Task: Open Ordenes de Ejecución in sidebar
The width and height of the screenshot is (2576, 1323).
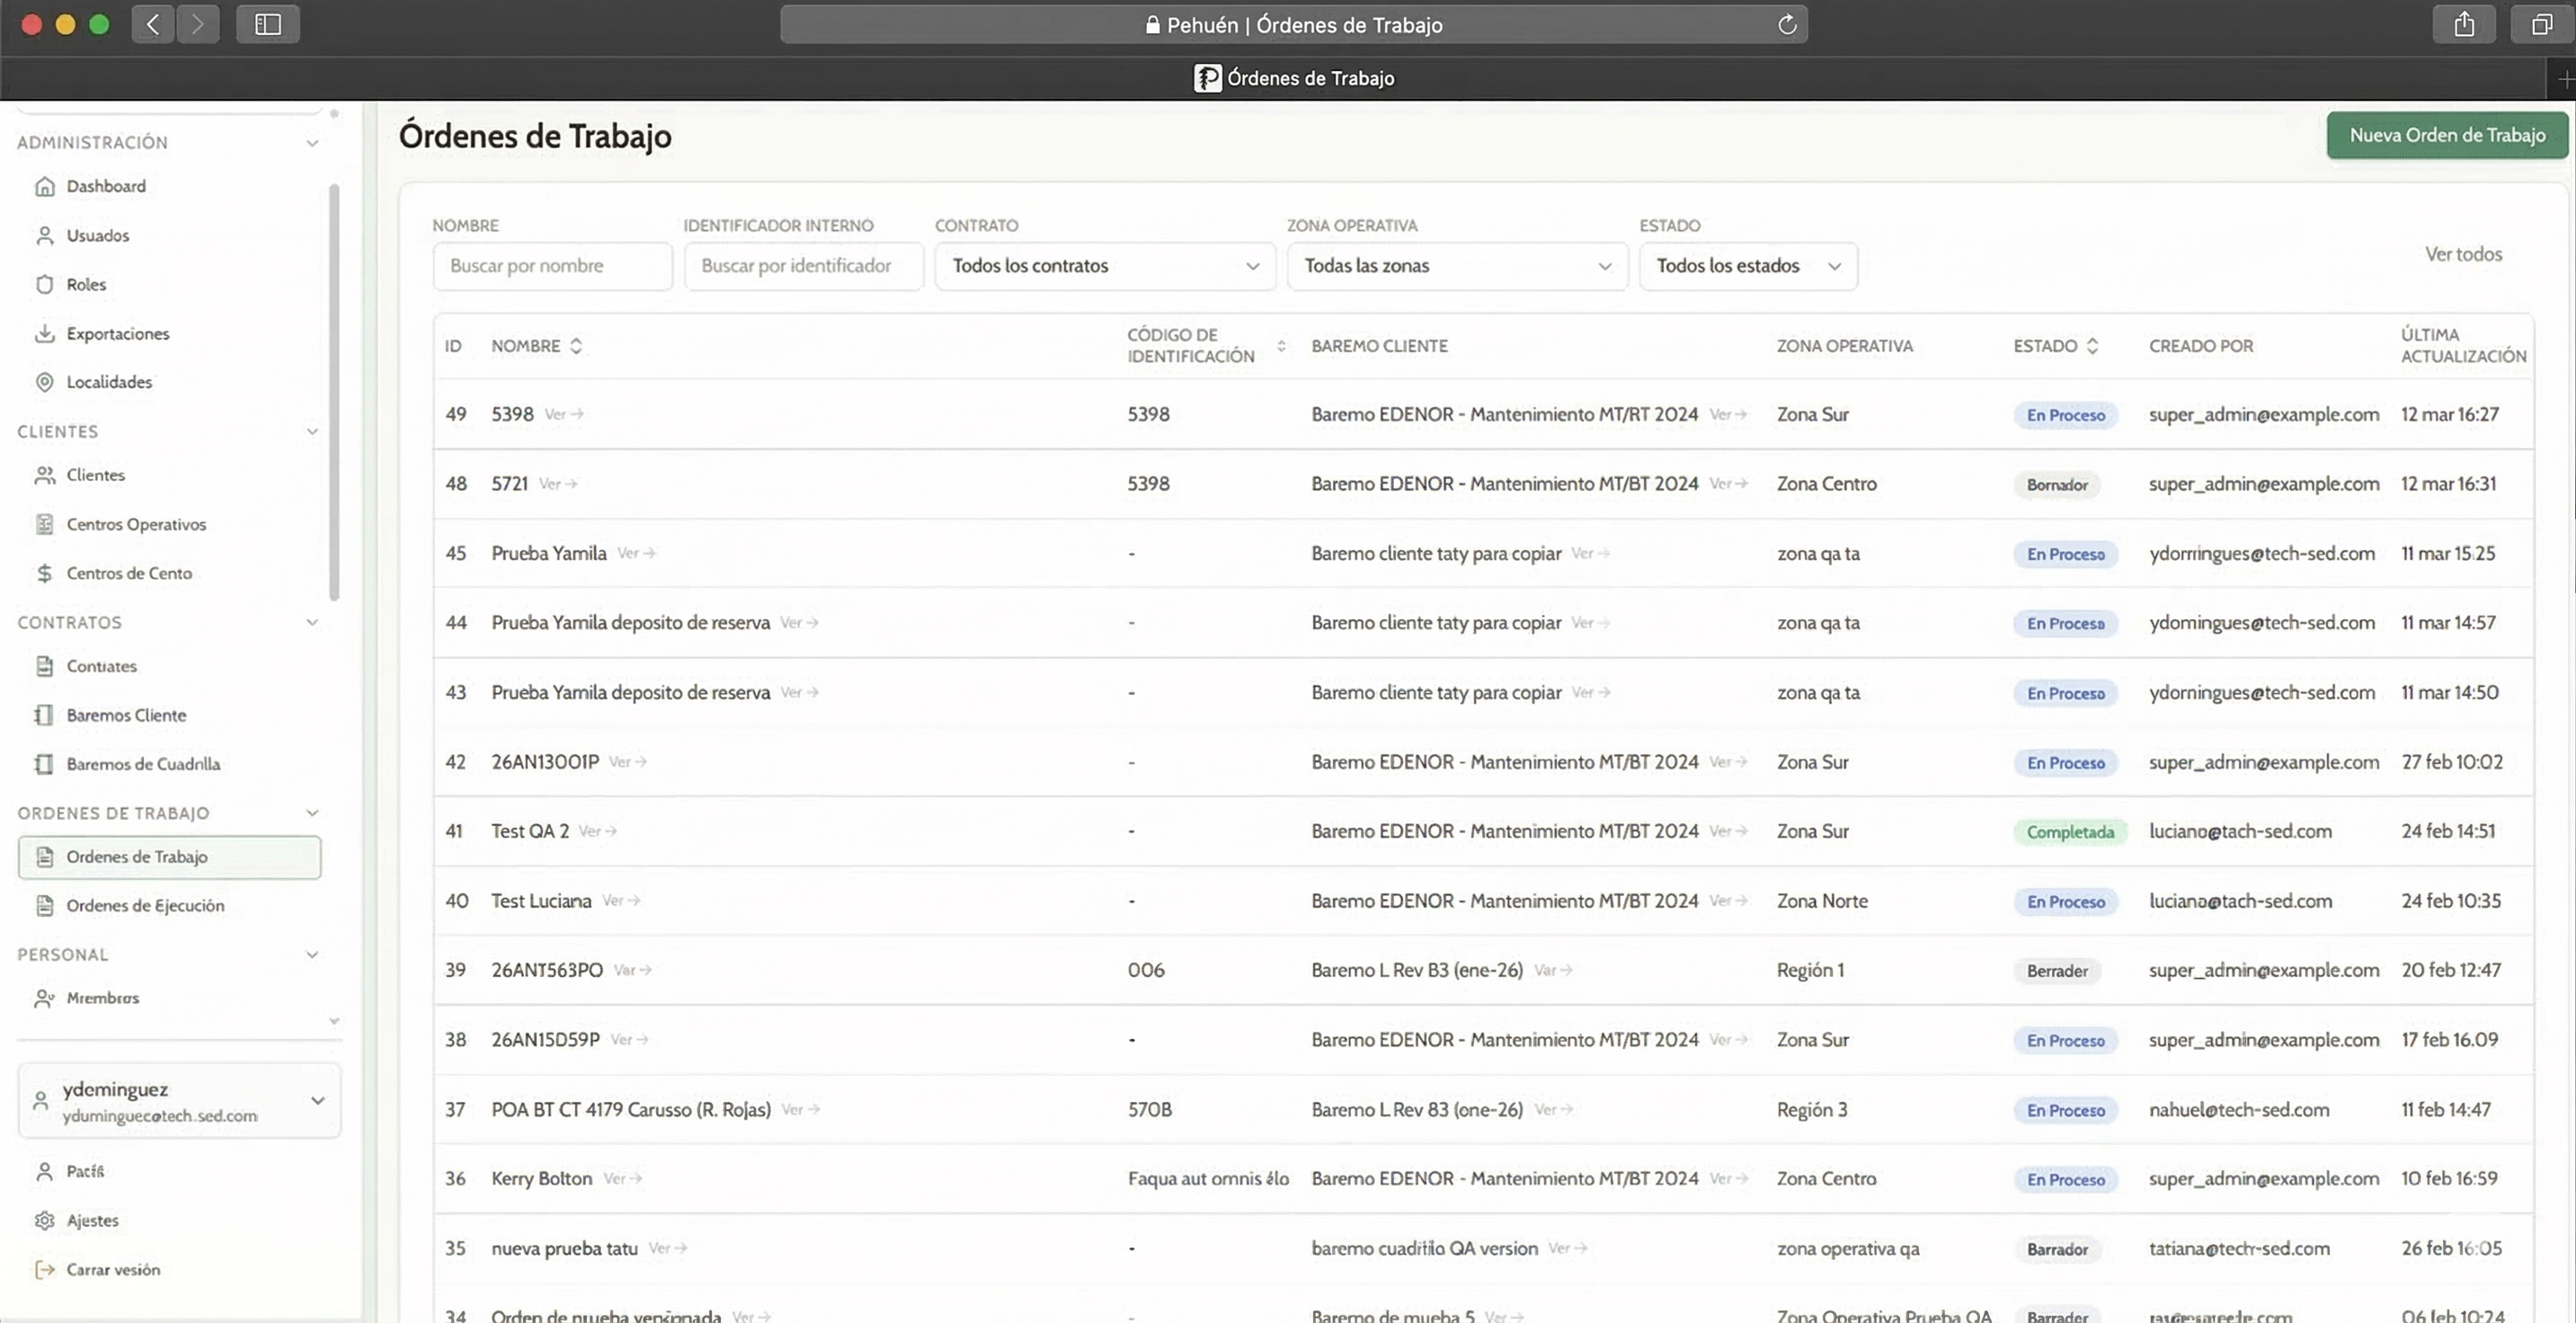Action: (145, 906)
